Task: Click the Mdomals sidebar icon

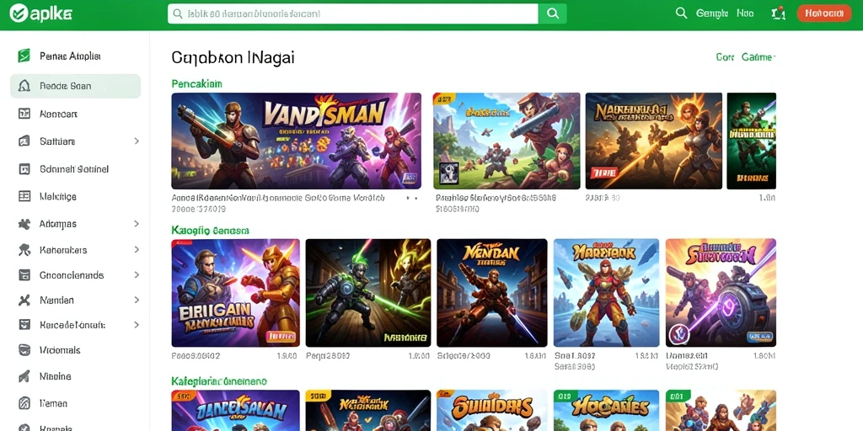Action: coord(24,350)
